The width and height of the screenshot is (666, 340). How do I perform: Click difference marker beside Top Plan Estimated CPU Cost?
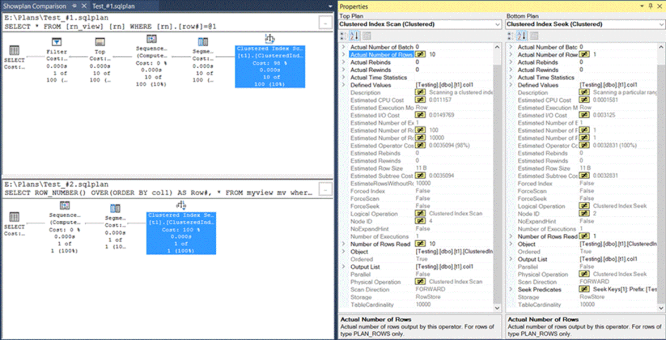point(420,100)
